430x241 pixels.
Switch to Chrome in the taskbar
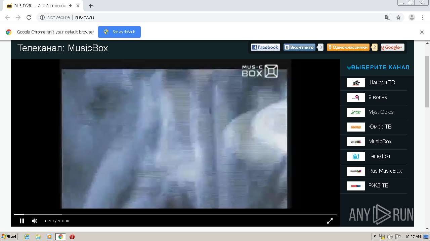tap(60, 237)
